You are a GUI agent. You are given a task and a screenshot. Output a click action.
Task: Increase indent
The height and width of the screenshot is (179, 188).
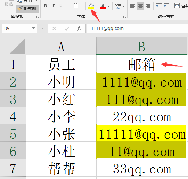tap(166, 6)
